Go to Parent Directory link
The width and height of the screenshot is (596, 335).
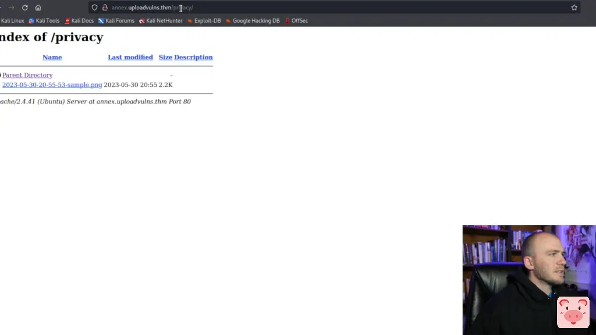[27, 75]
